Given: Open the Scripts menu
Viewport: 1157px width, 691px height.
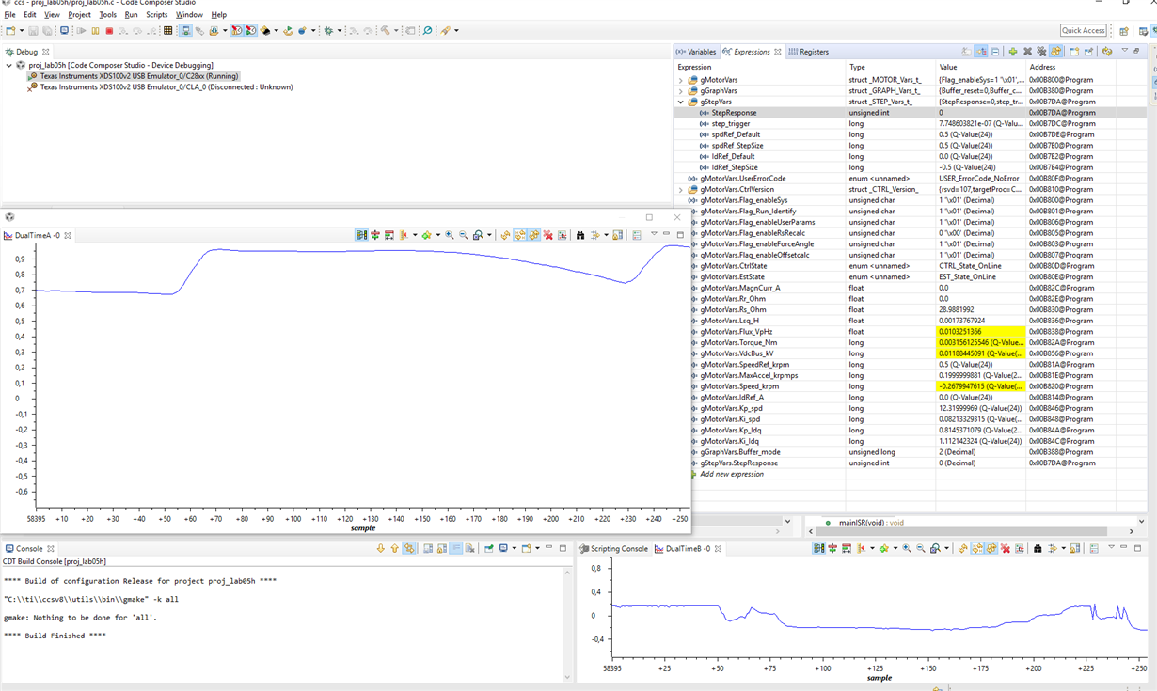Looking at the screenshot, I should pos(156,15).
